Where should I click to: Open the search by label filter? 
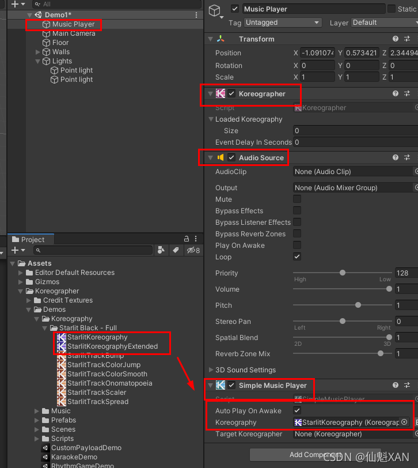pyautogui.click(x=176, y=250)
